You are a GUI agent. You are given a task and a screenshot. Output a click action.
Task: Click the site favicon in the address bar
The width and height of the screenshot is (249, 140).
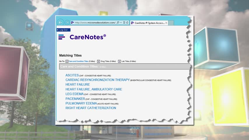click(72, 22)
